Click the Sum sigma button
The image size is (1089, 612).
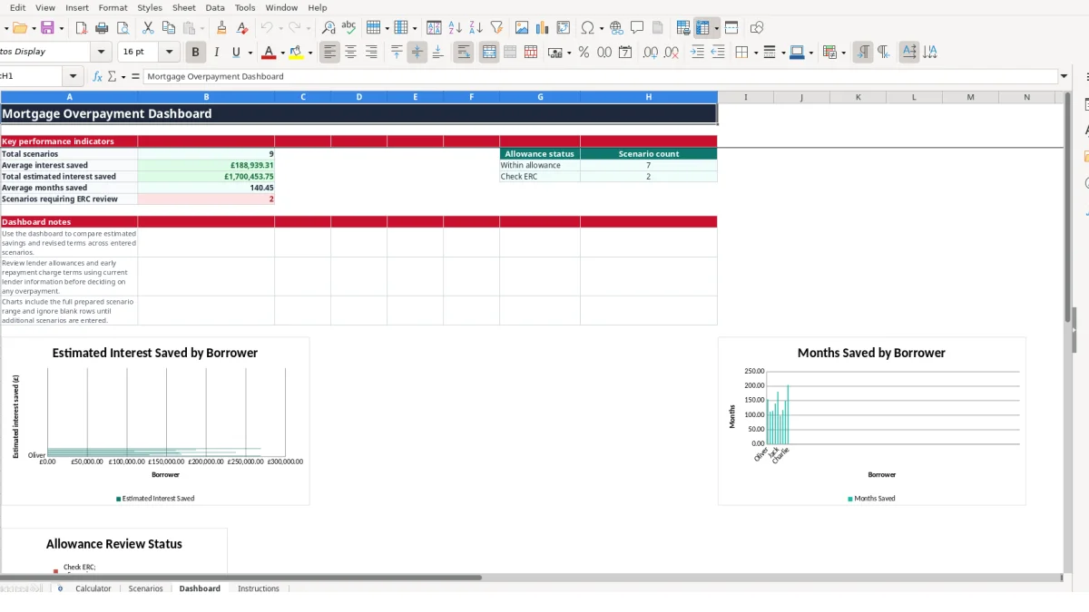pos(113,77)
